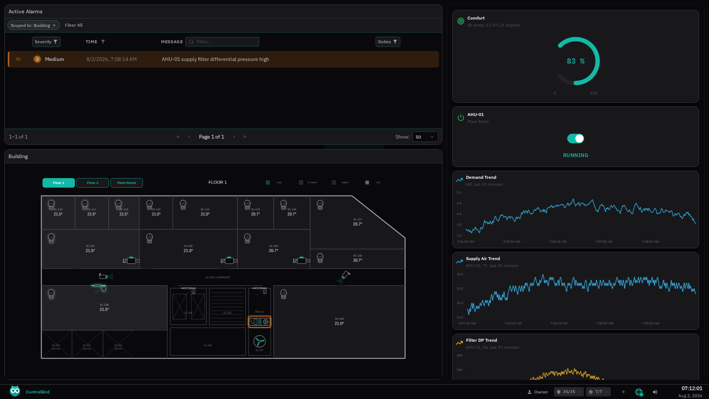Open the 7/7 checkmark status dropdown
The width and height of the screenshot is (709, 399).
(x=599, y=392)
